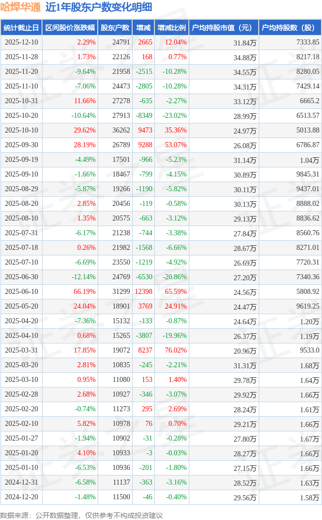The width and height of the screenshot is (322, 520).
Task: Select the 2025-06-10 date row
Action: coord(21,292)
